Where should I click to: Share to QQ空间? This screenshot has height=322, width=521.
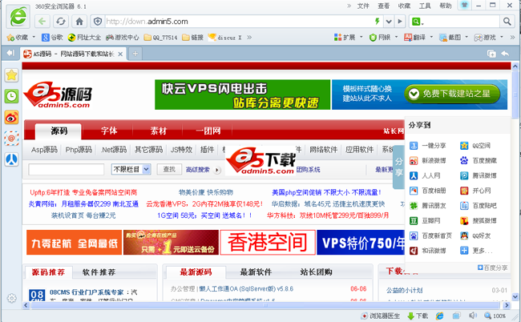(475, 146)
